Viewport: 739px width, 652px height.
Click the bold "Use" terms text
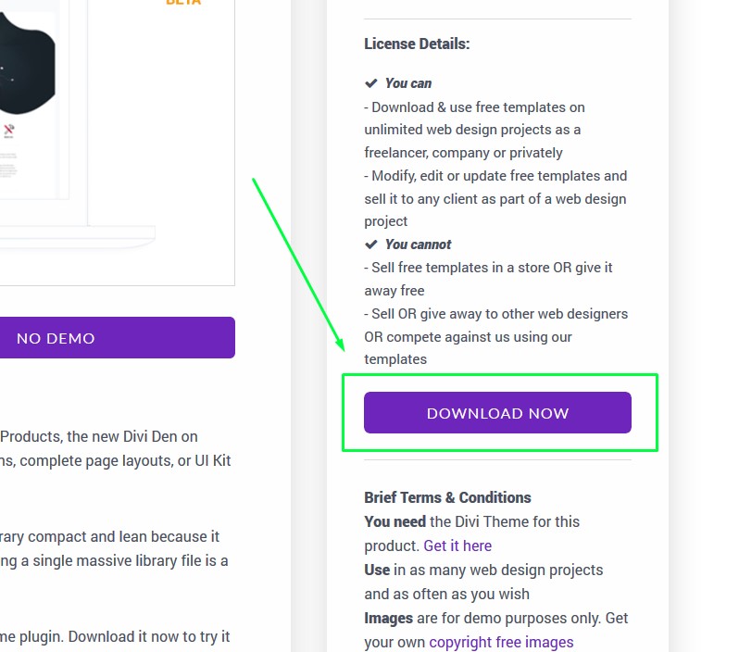tap(377, 570)
